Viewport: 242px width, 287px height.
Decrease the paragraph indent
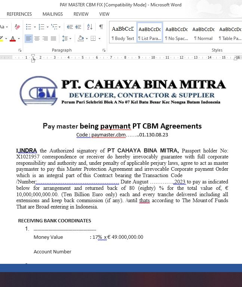pos(70,27)
